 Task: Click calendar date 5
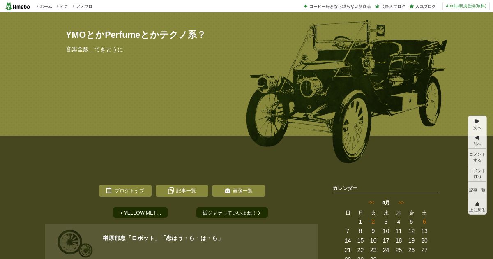click(x=411, y=222)
